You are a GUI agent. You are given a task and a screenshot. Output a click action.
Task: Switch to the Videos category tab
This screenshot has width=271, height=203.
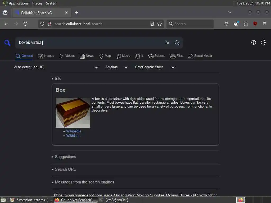pos(67,56)
